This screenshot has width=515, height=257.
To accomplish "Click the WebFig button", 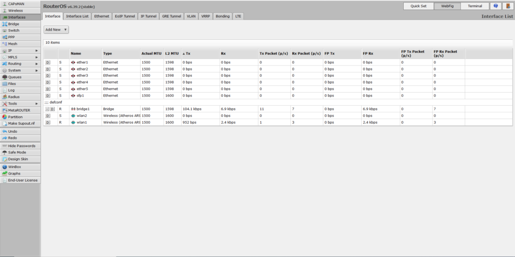I will 447,6.
